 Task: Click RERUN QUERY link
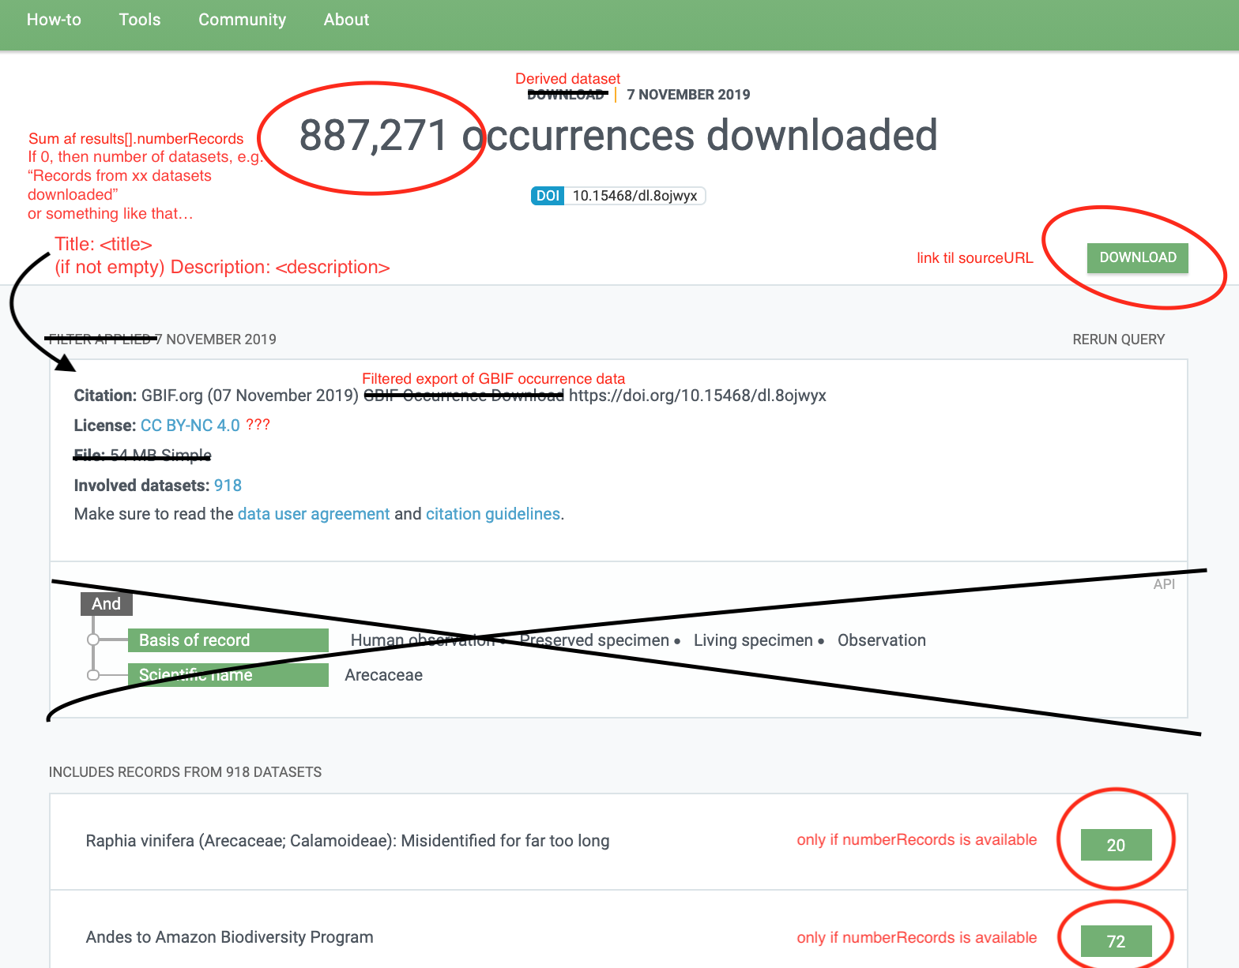click(1118, 340)
